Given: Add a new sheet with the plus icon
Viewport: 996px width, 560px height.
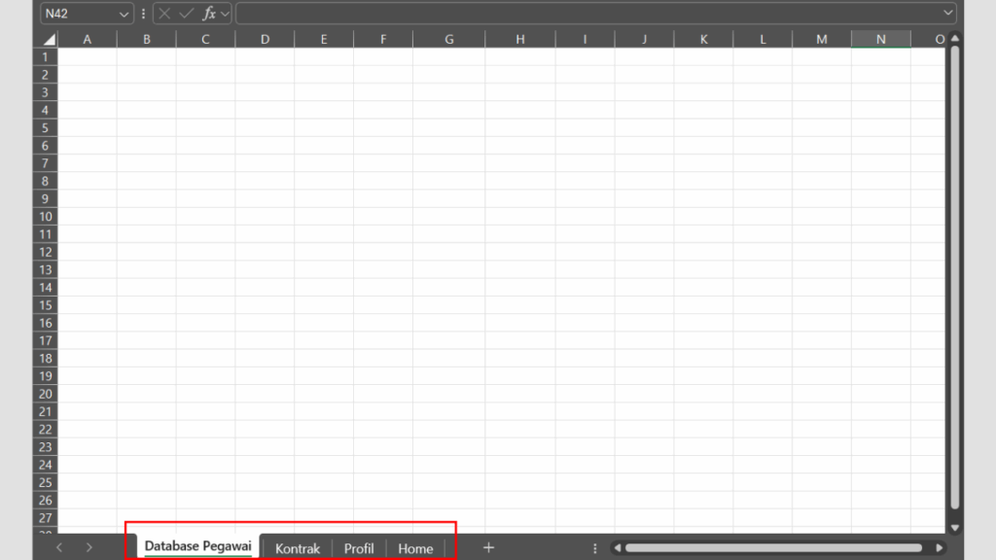Looking at the screenshot, I should tap(489, 547).
